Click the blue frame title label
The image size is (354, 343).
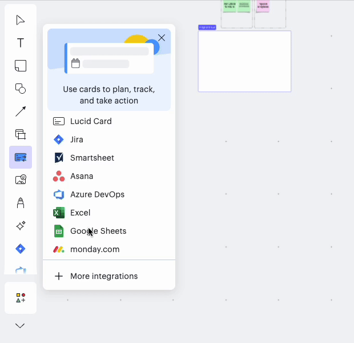click(x=207, y=27)
